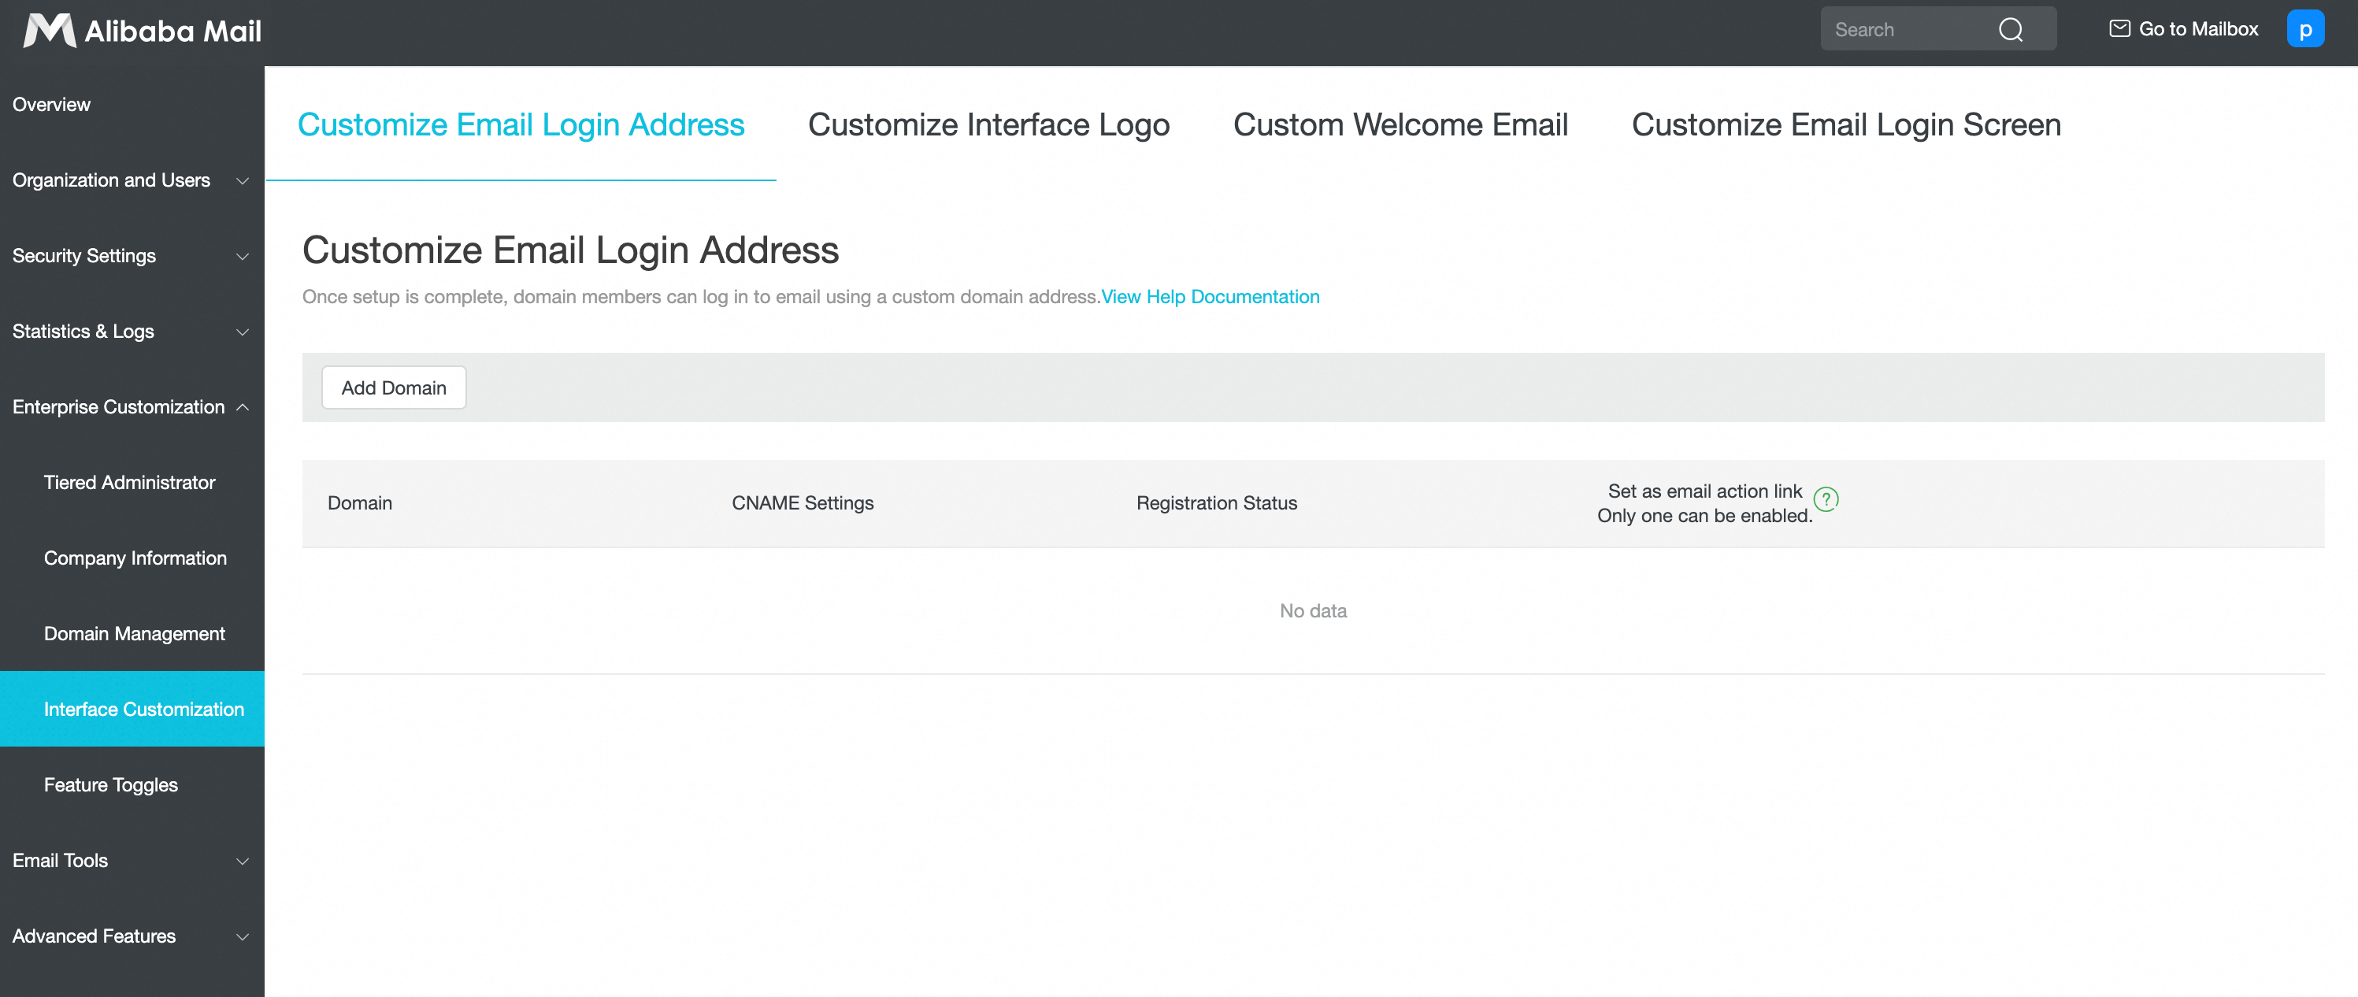2358x997 pixels.
Task: Select Interface Customization item
Action: (x=132, y=709)
